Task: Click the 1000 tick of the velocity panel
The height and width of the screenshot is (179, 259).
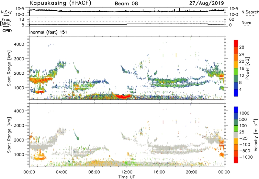Action: [x=19, y=154]
